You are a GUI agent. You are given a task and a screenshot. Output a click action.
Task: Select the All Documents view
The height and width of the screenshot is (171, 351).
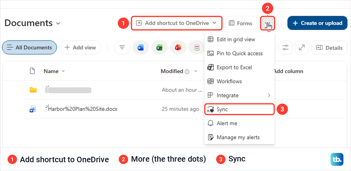pyautogui.click(x=29, y=47)
